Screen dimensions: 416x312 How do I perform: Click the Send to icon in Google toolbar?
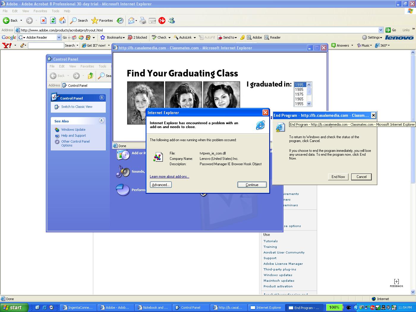coord(220,37)
